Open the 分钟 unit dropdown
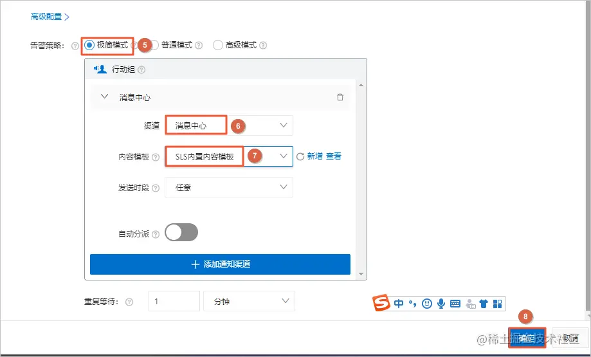Image resolution: width=591 pixels, height=357 pixels. pyautogui.click(x=249, y=301)
